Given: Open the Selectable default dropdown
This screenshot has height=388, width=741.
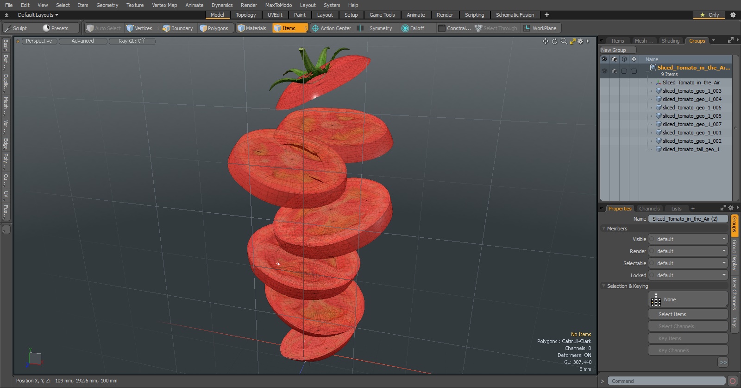Looking at the screenshot, I should click(688, 263).
